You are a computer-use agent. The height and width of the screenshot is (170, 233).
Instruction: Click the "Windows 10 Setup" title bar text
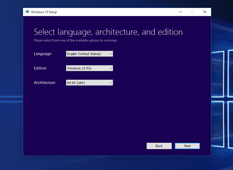click(44, 12)
